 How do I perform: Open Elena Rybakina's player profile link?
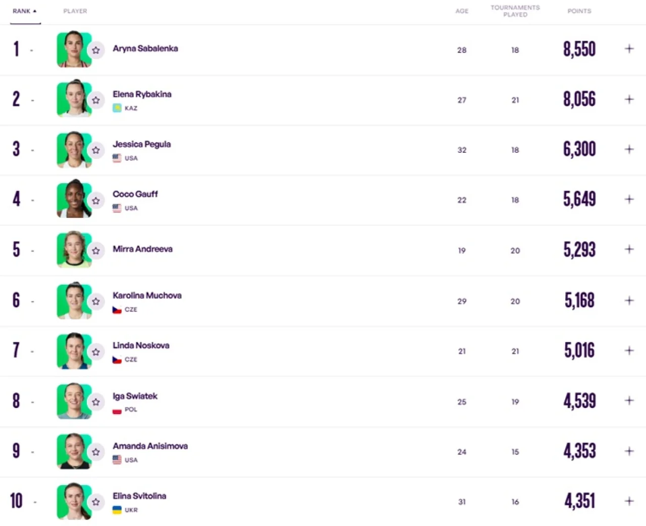(142, 94)
